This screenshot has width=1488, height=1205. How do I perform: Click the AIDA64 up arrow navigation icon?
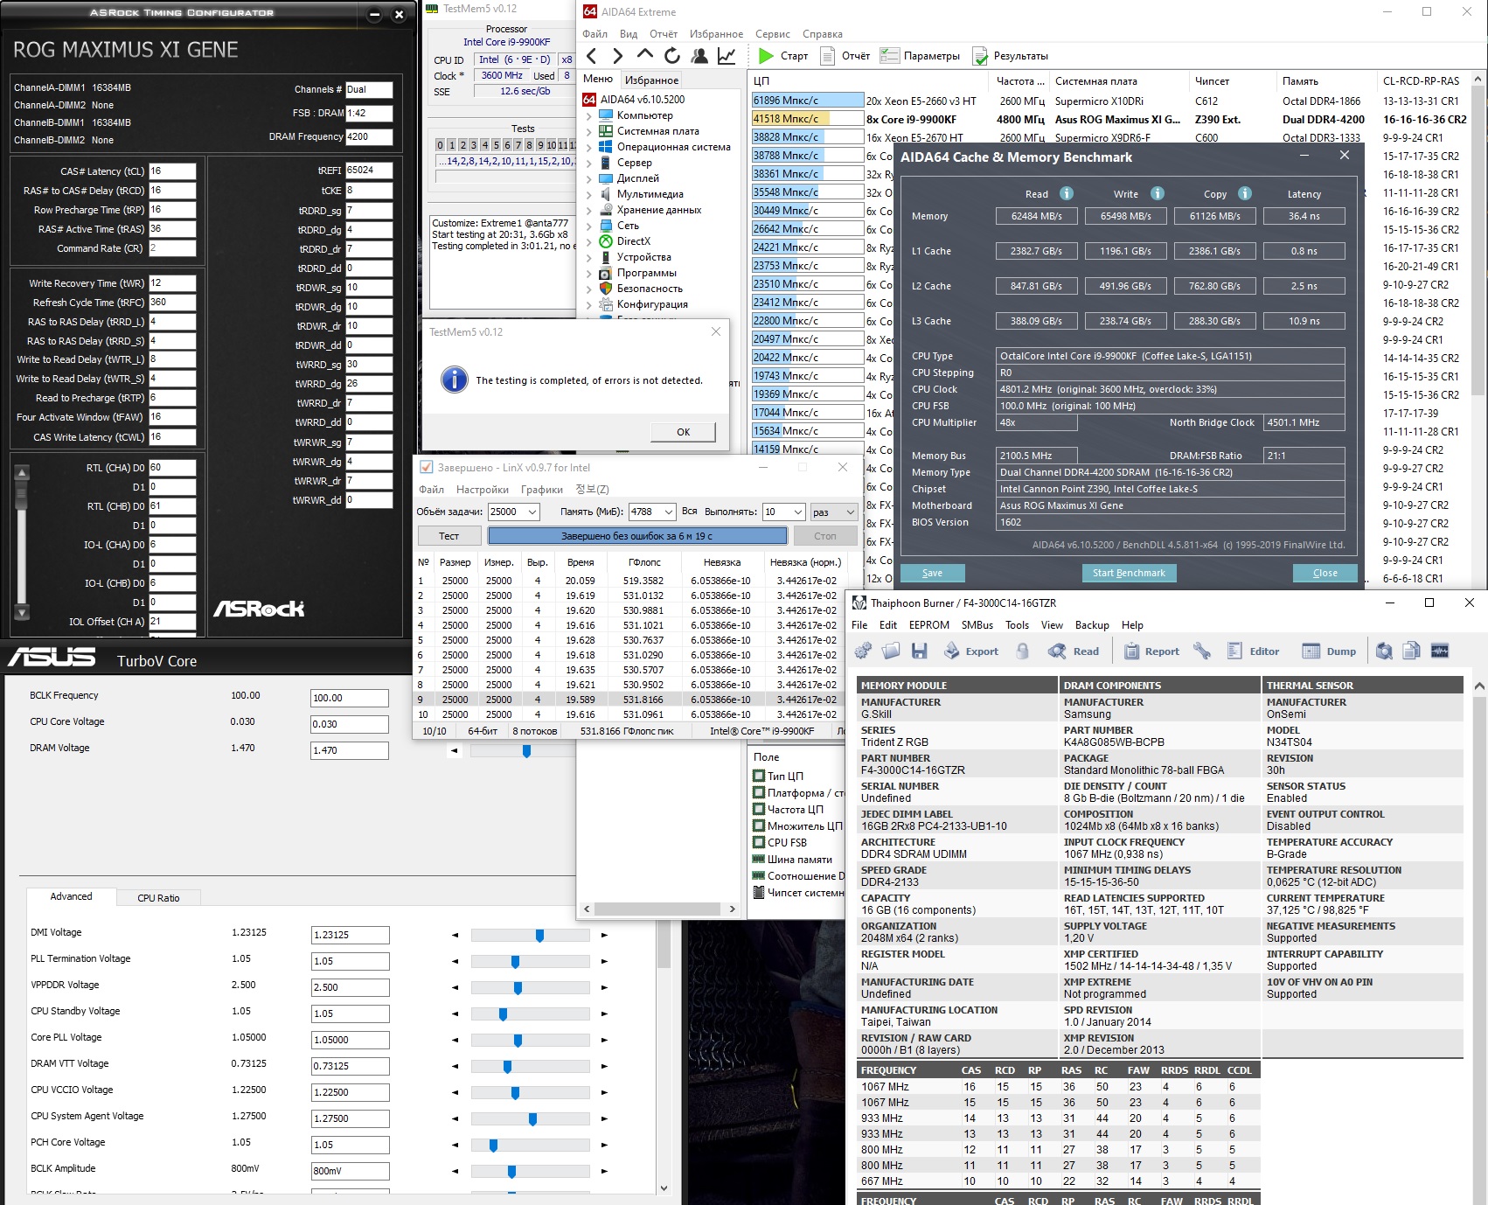[644, 55]
